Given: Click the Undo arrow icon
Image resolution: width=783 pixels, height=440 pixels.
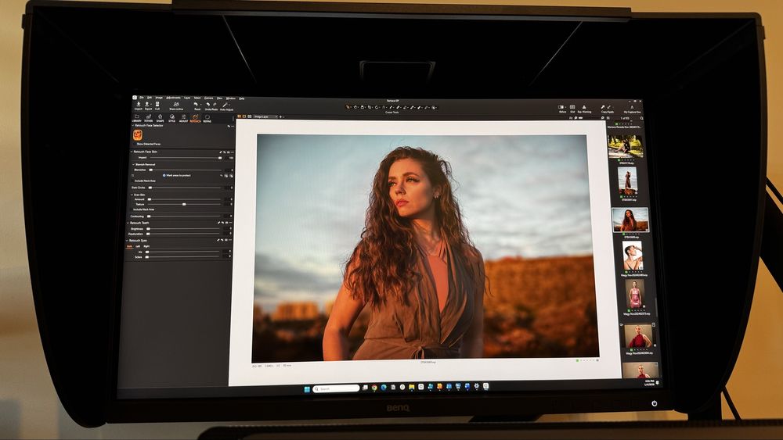Looking at the screenshot, I should [208, 104].
